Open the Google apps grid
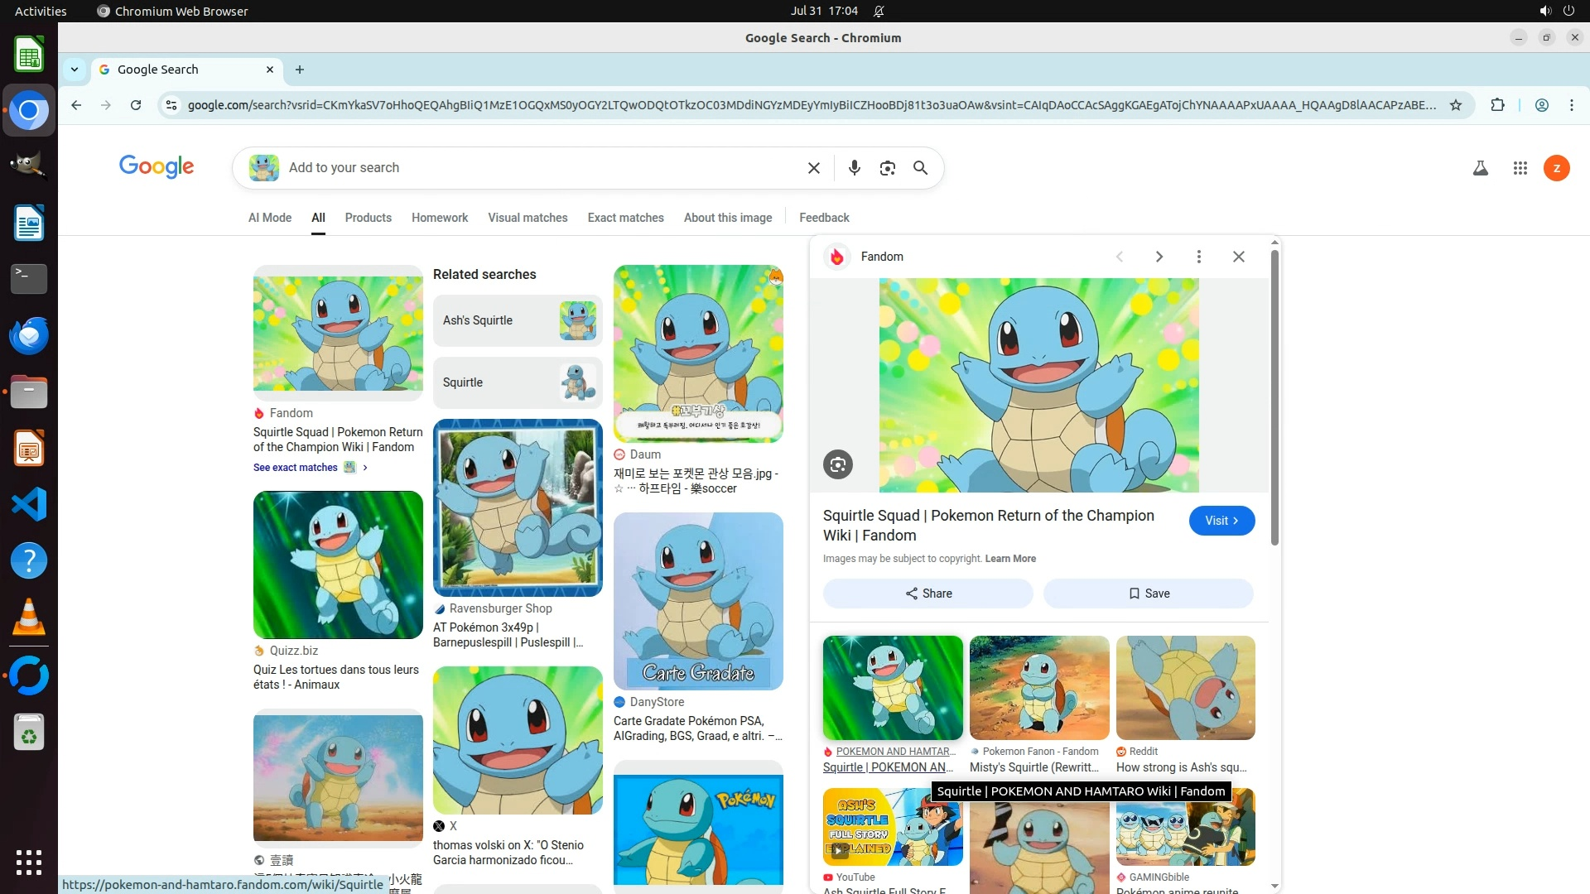The width and height of the screenshot is (1590, 894). tap(1520, 168)
